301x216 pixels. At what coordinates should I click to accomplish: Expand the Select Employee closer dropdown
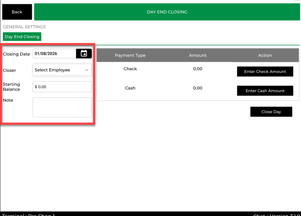[62, 70]
